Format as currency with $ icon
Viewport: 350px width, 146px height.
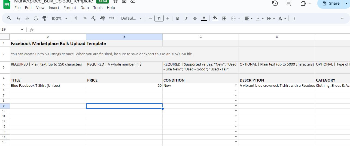pos(76,18)
